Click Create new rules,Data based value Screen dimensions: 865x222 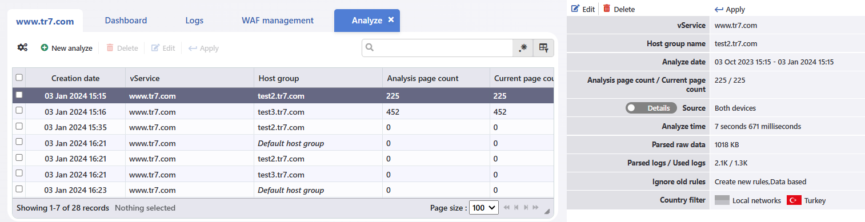pyautogui.click(x=760, y=181)
